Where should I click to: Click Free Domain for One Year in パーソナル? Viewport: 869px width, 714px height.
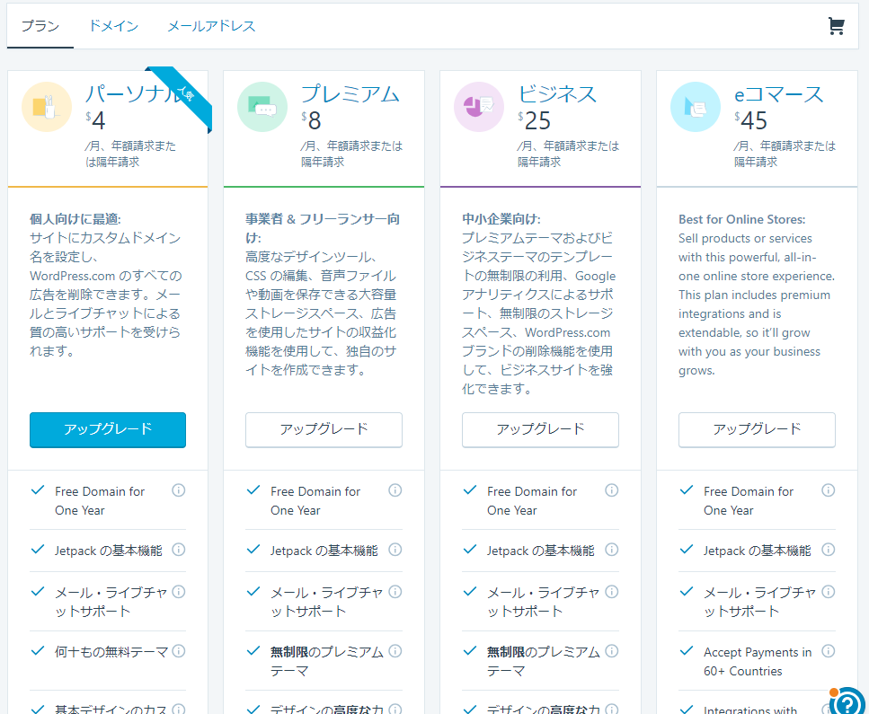pos(100,501)
